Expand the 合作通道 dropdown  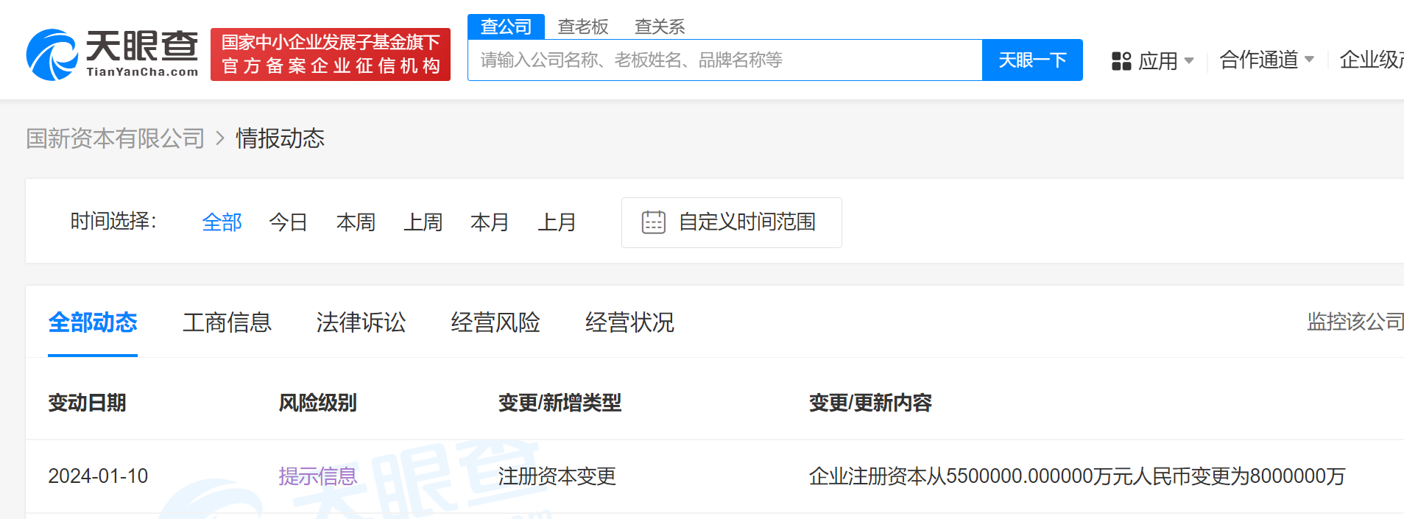point(1266,60)
